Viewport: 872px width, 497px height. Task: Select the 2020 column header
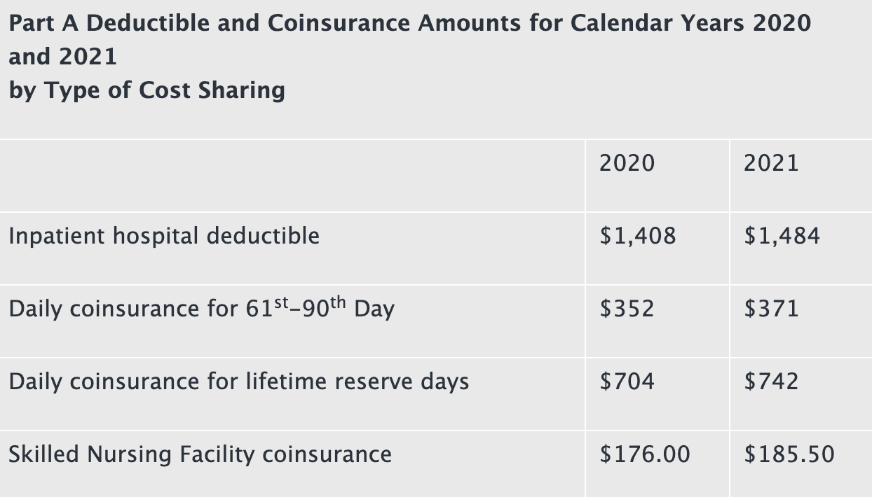[627, 163]
